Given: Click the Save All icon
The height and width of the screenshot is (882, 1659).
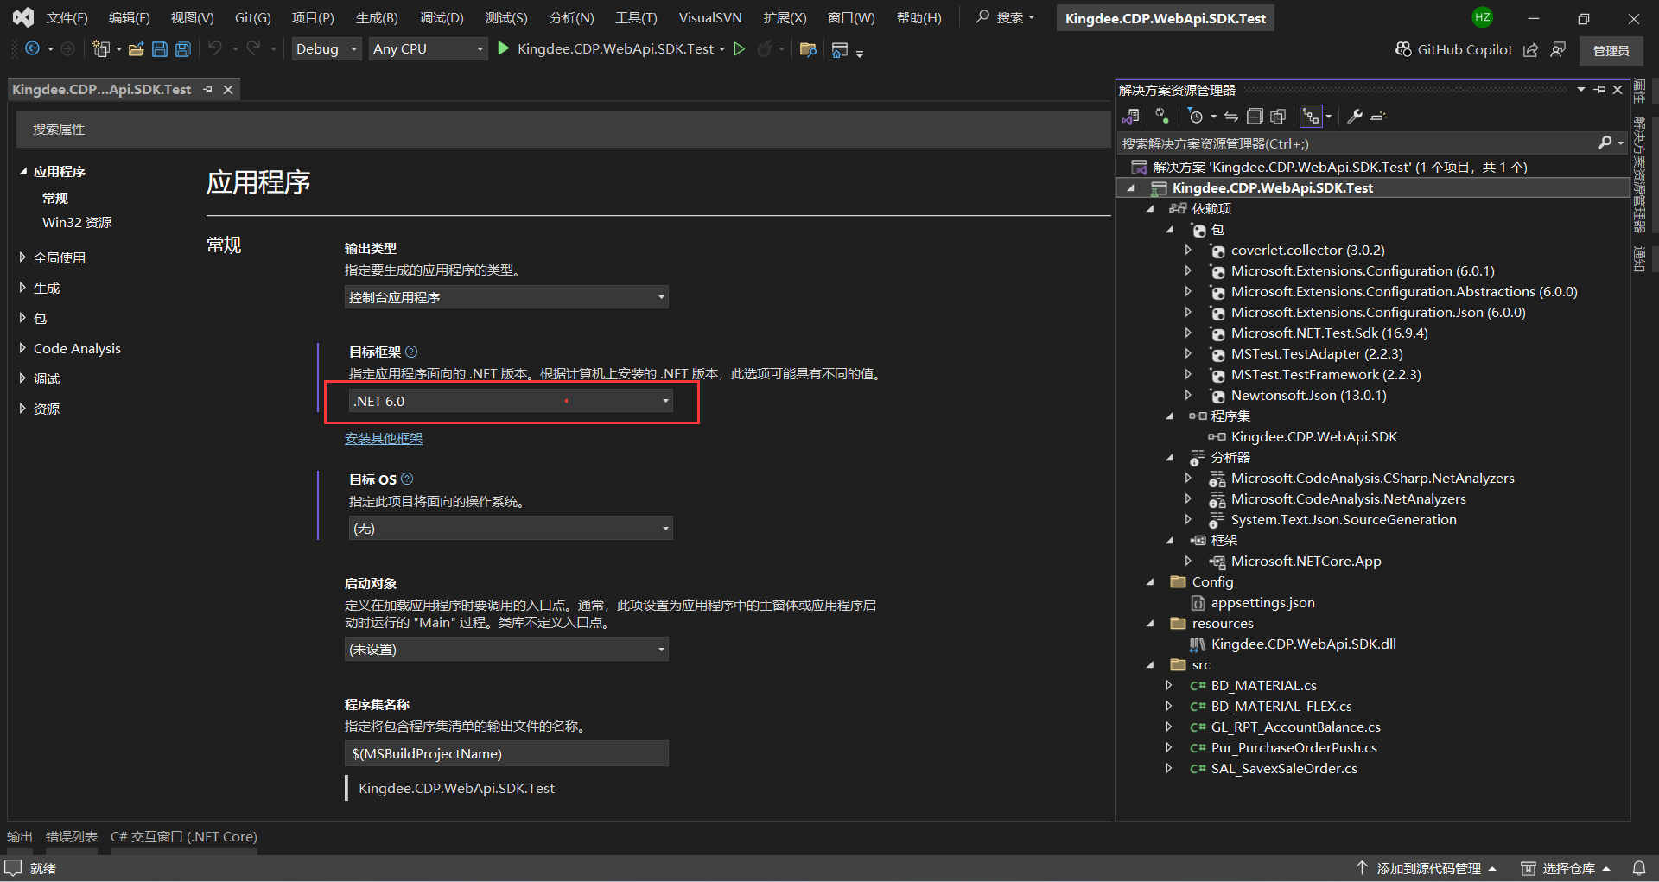Looking at the screenshot, I should 183,49.
